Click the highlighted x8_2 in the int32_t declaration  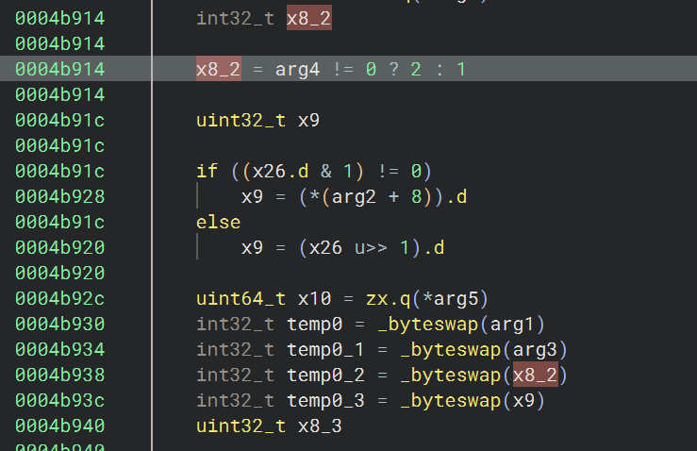tap(308, 18)
